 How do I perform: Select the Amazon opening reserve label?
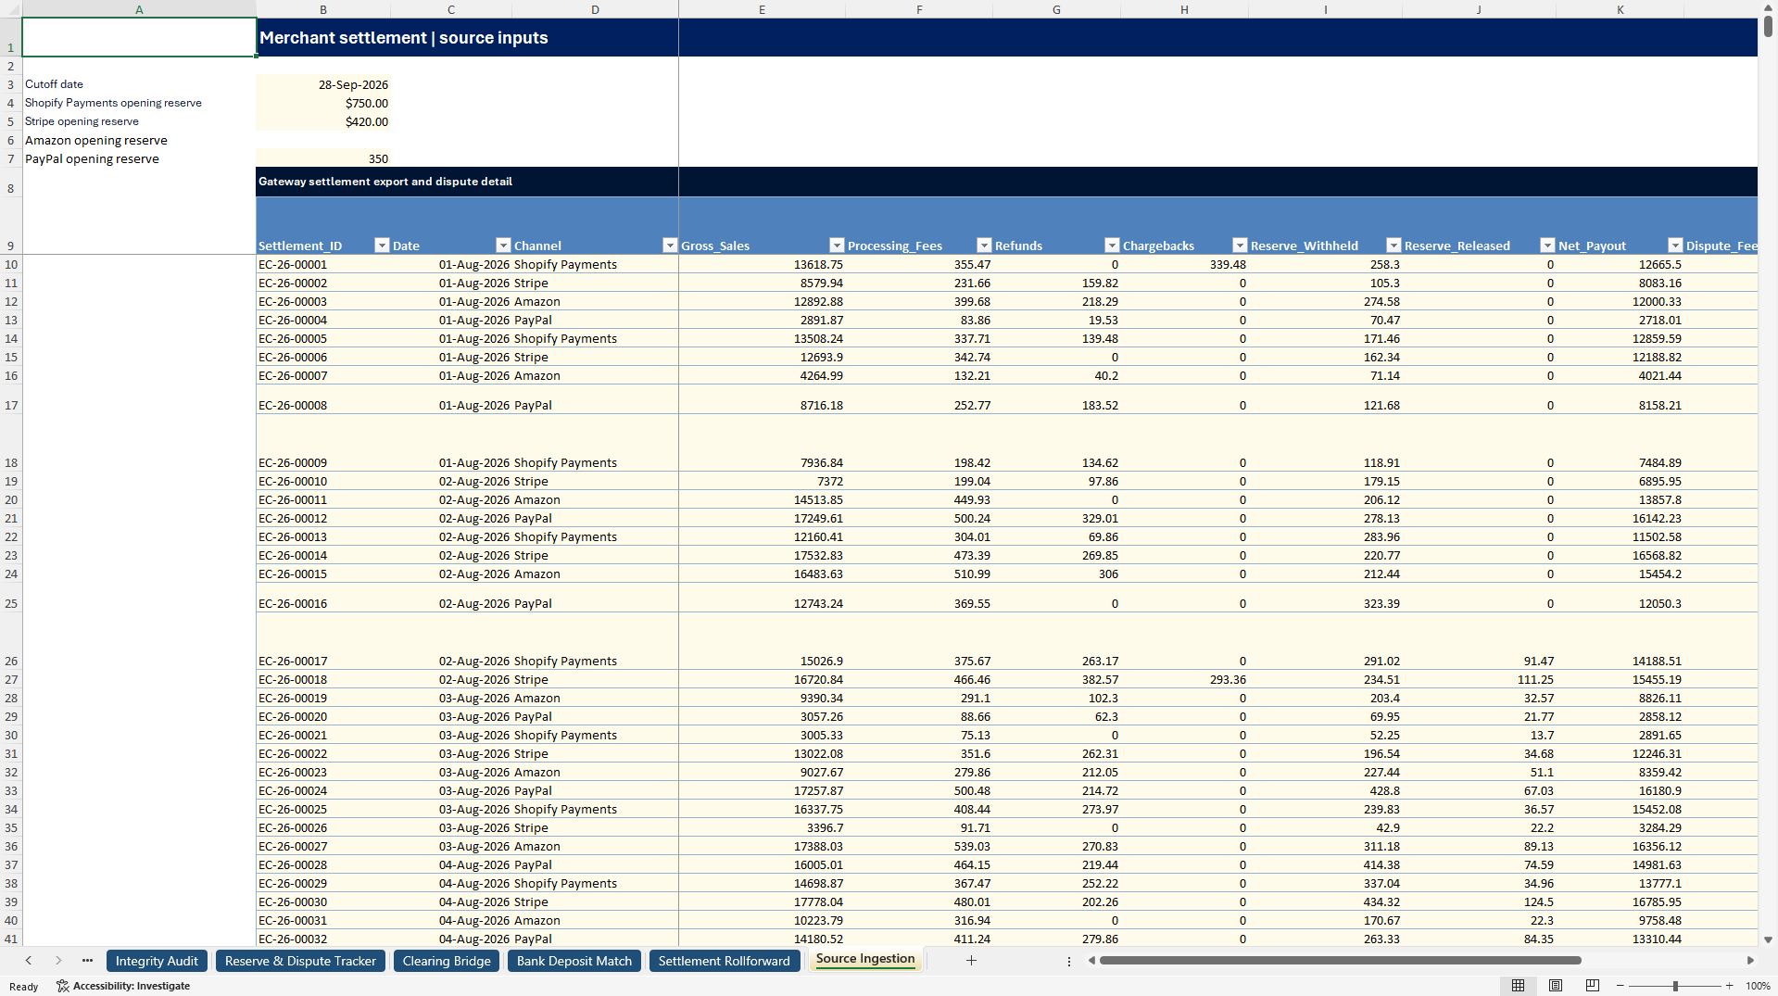96,140
